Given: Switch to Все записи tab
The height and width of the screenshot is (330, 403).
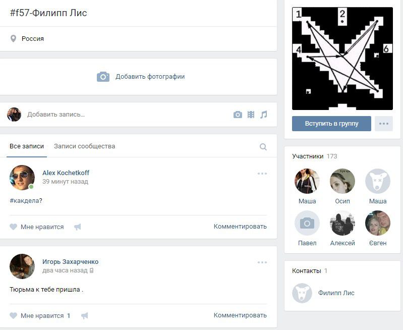Looking at the screenshot, I should pos(27,146).
